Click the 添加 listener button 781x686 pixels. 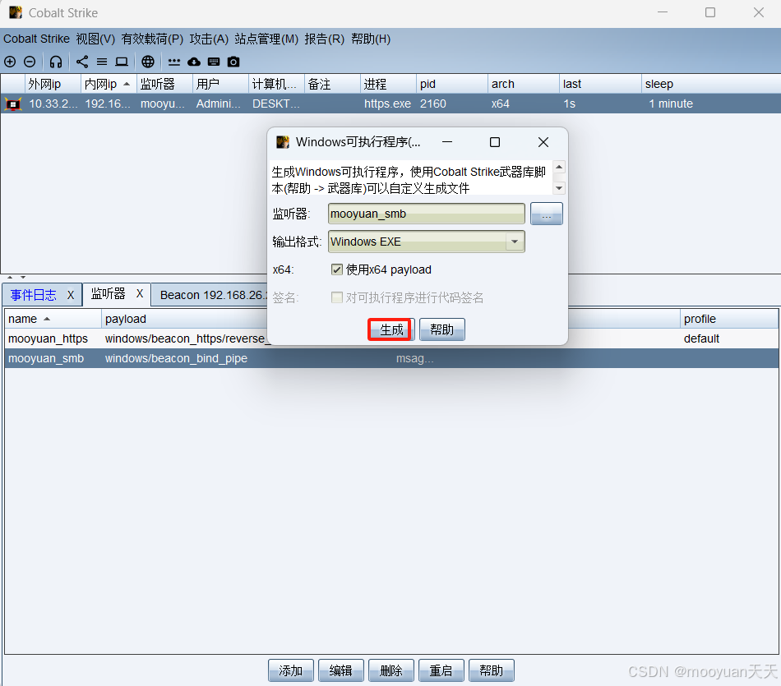point(291,670)
